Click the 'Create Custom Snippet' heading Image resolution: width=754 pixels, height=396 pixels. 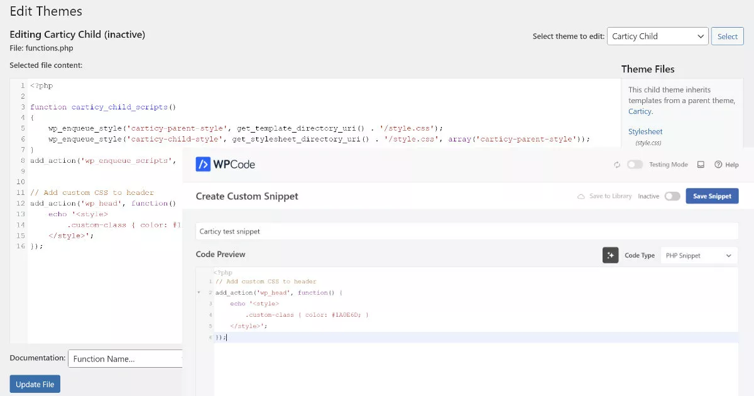tap(247, 196)
